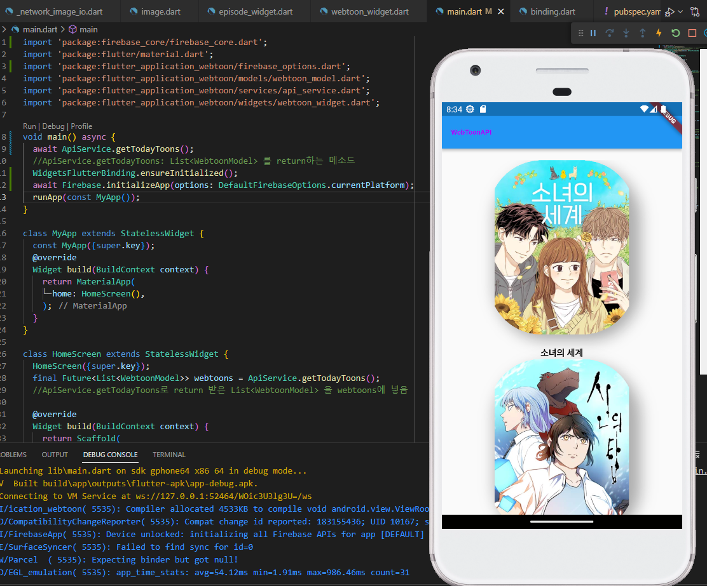Click the Expecting binder but got null line
Viewport: 707px width, 586px height.
click(119, 559)
